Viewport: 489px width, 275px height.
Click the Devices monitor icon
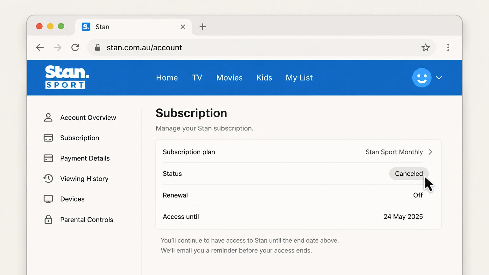[48, 199]
